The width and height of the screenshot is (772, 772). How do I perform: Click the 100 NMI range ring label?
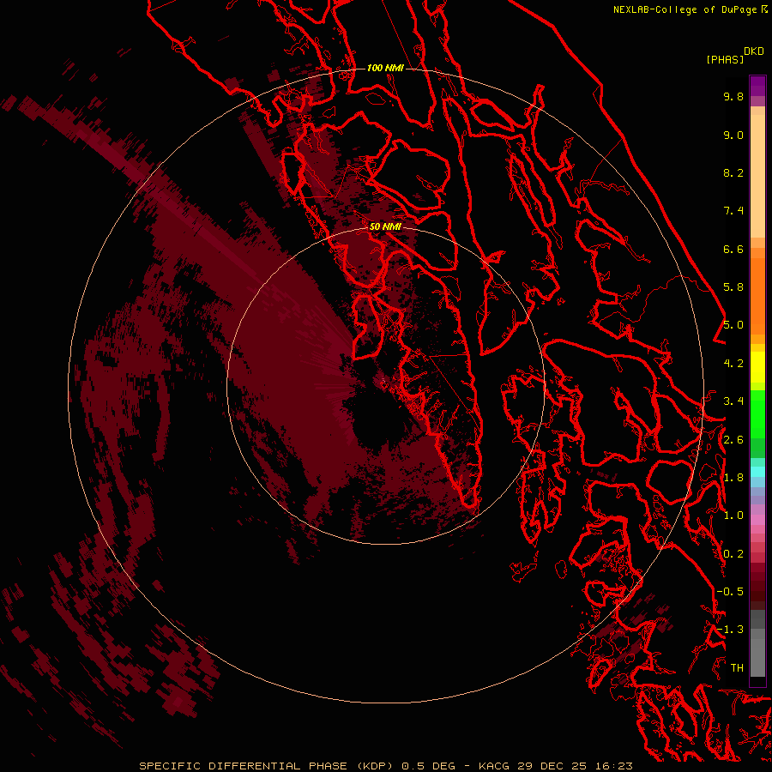coord(385,68)
